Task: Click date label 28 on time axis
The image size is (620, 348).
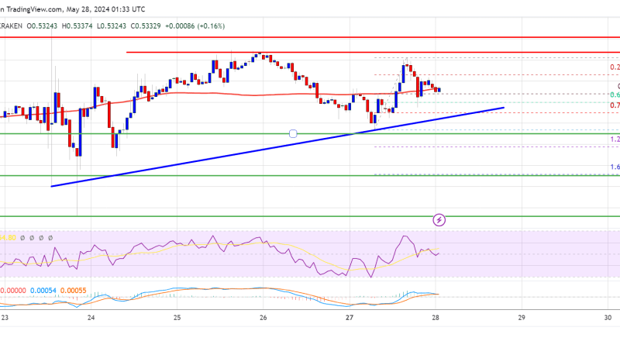Action: coord(436,318)
